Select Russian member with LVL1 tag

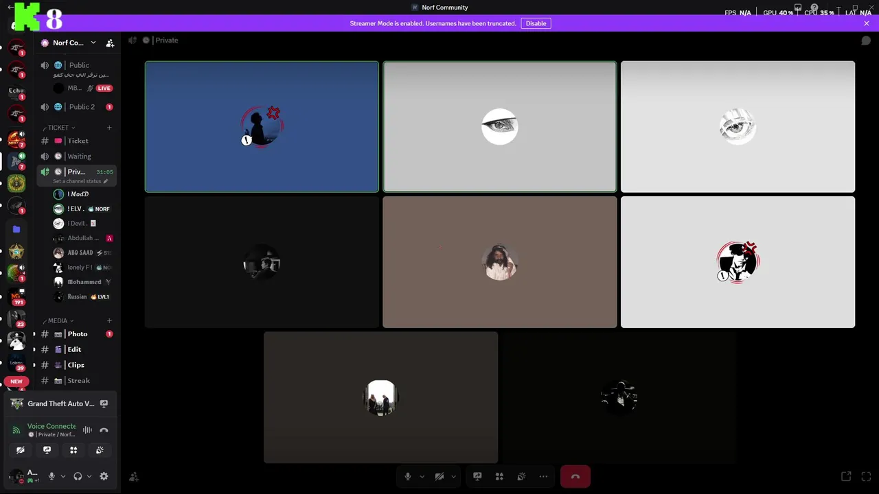click(x=83, y=297)
